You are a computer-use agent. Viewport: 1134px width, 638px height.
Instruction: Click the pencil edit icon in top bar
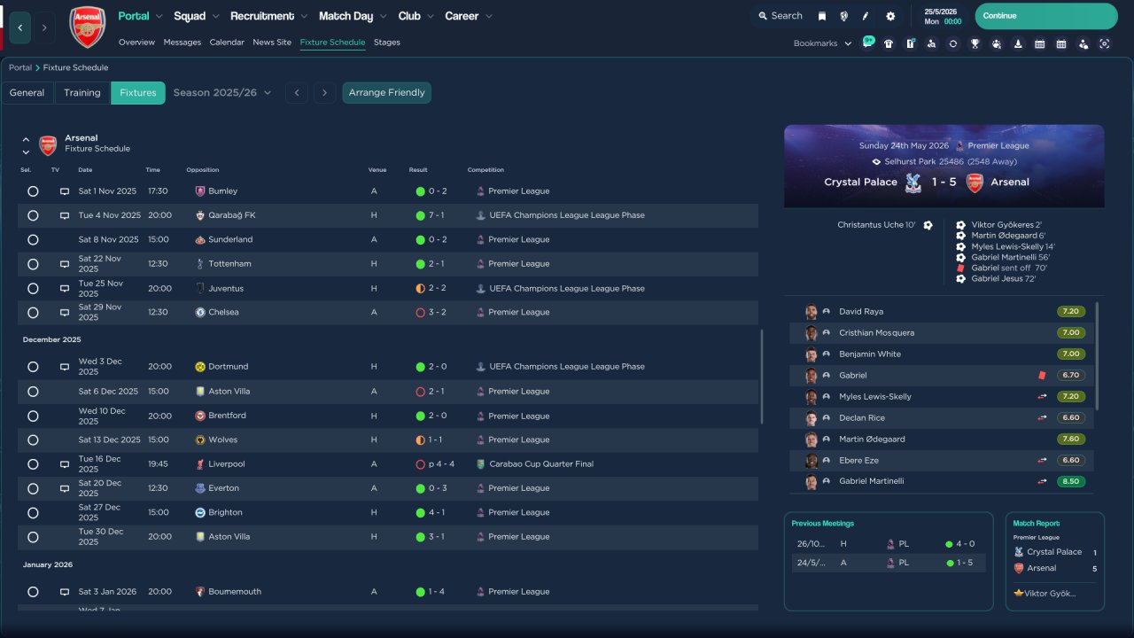click(866, 16)
